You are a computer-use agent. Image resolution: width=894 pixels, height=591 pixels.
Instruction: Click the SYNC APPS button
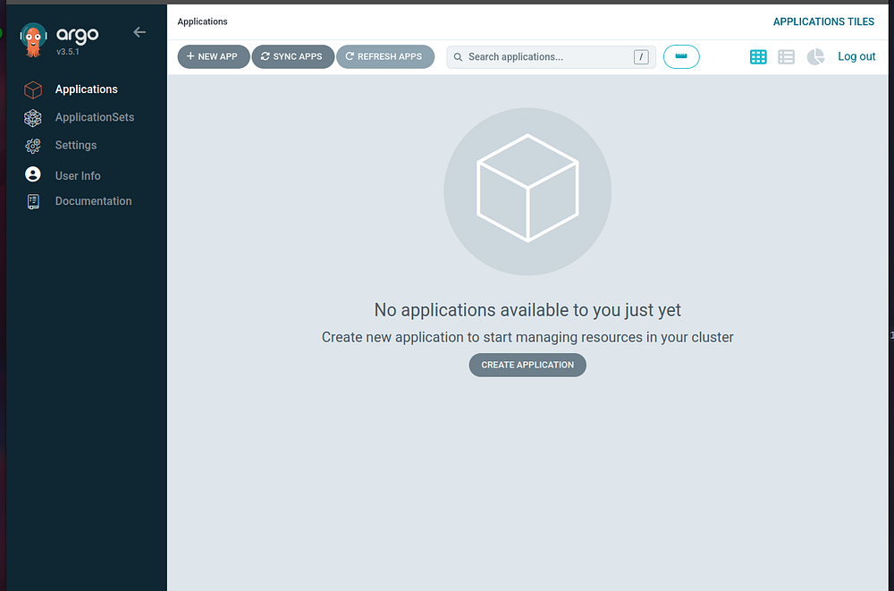point(292,57)
